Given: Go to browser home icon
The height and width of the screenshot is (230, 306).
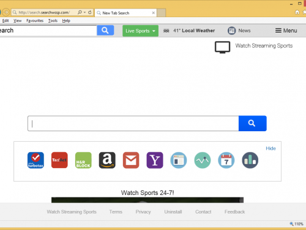Looking at the screenshot, I should (297, 12).
